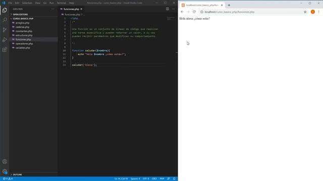
Task: Open the Help menu
Action: pos(71,3)
